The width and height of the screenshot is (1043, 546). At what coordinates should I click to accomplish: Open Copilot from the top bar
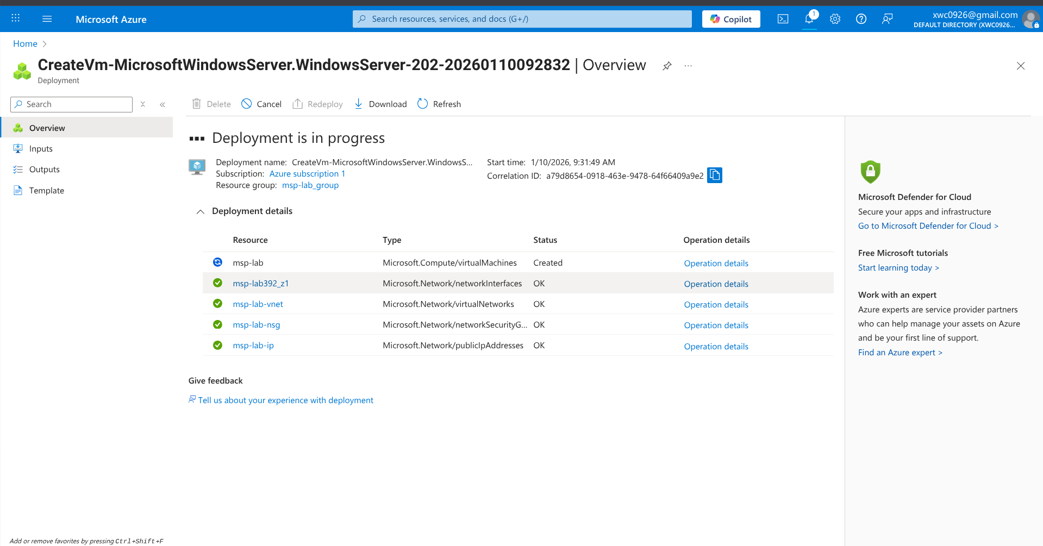point(730,18)
